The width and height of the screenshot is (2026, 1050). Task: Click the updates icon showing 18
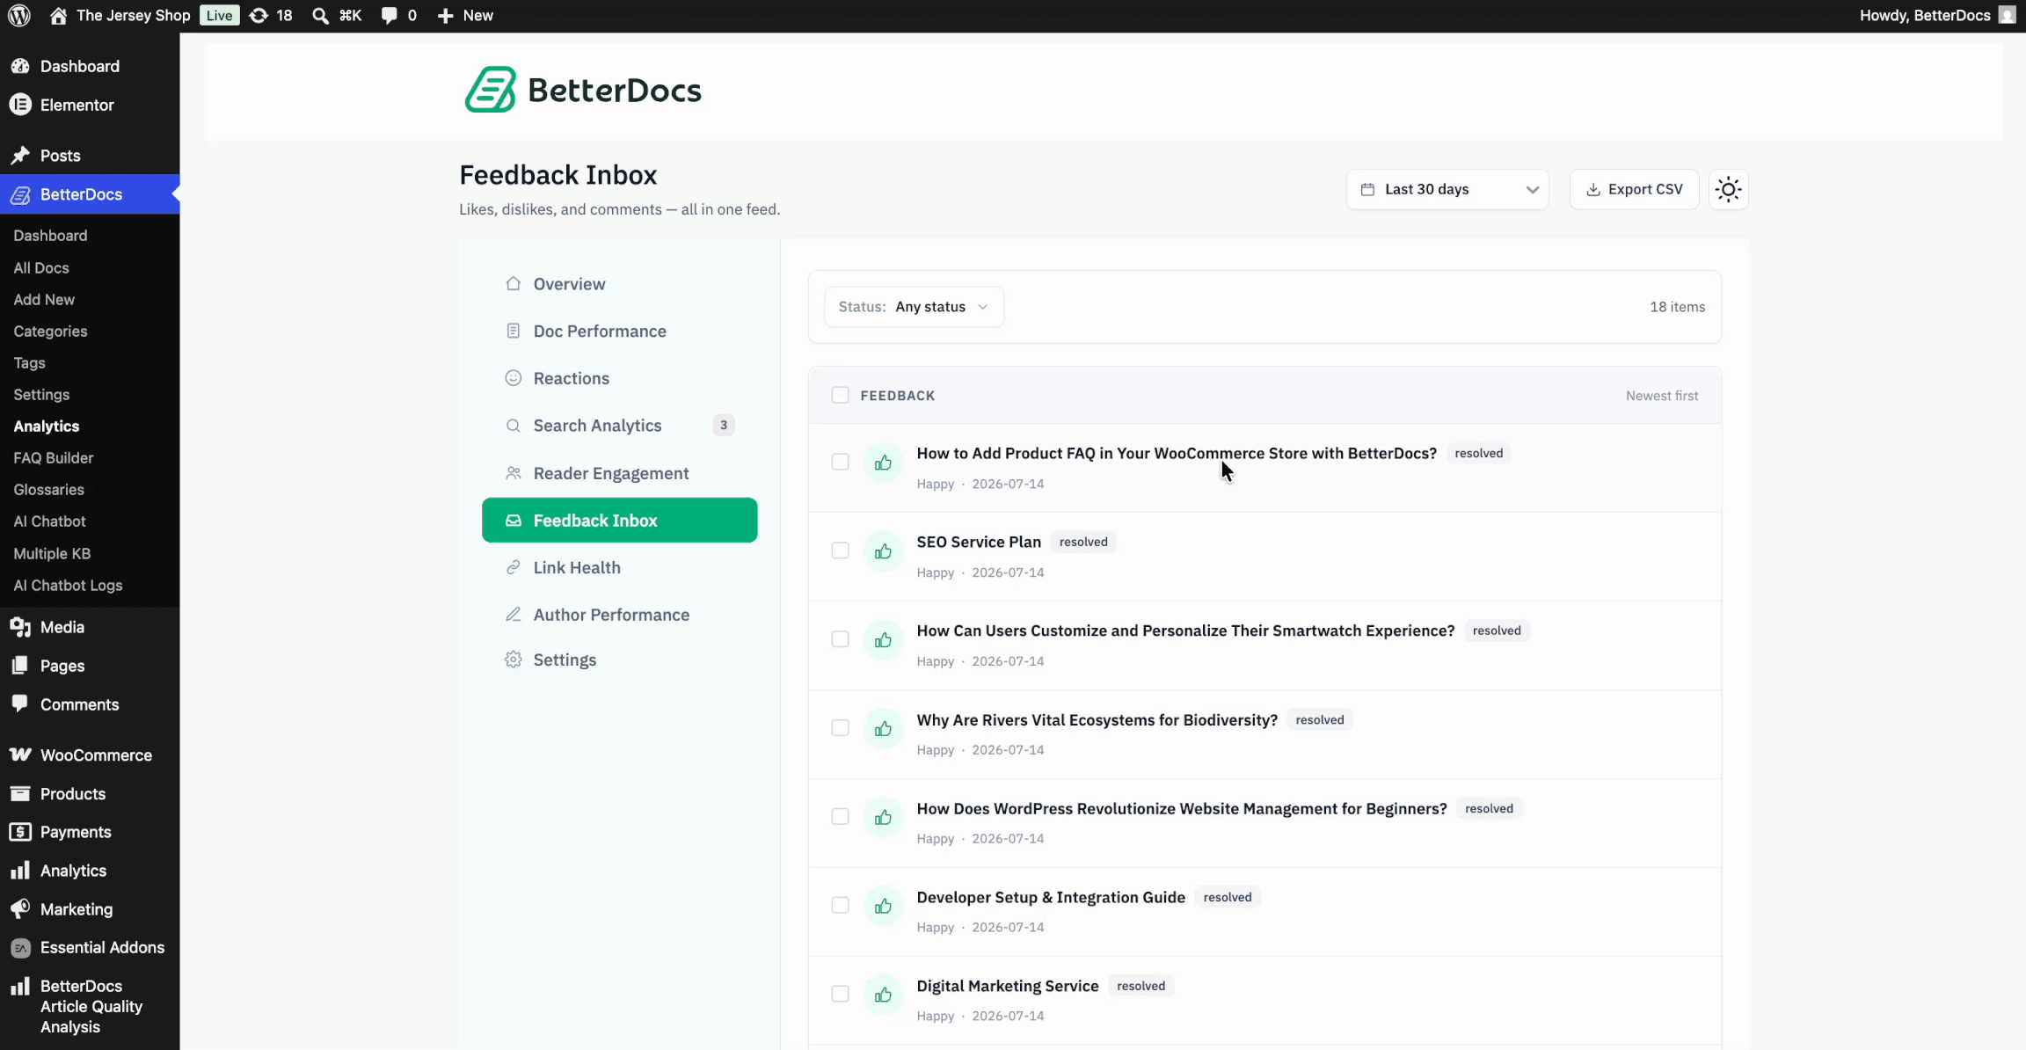coord(259,16)
